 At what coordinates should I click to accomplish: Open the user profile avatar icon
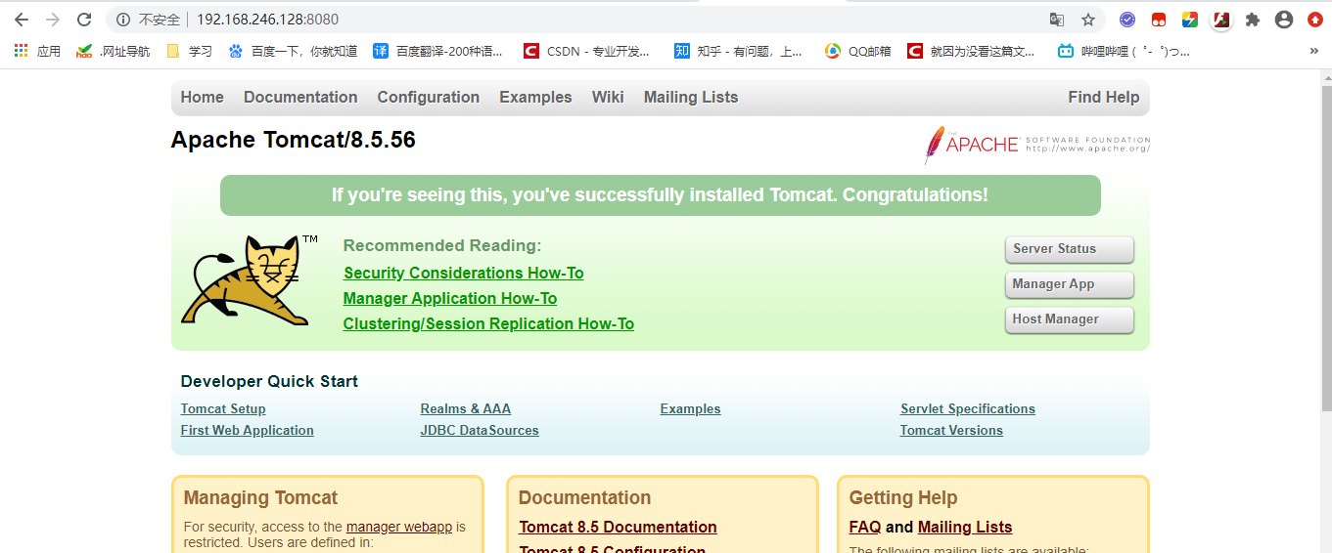pos(1284,20)
